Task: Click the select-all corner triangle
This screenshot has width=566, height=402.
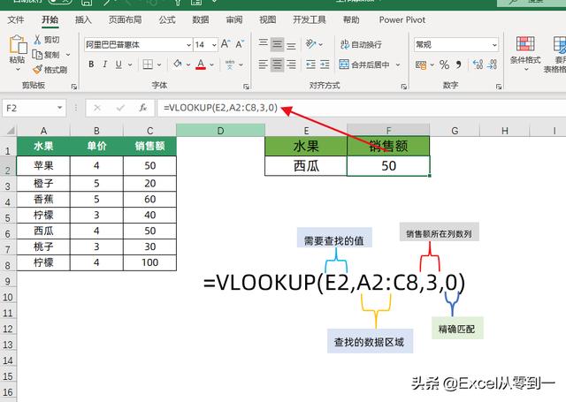Action: pos(11,131)
